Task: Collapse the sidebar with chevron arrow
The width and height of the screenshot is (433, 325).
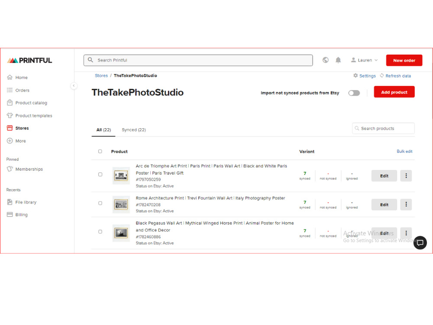Action: (74, 86)
